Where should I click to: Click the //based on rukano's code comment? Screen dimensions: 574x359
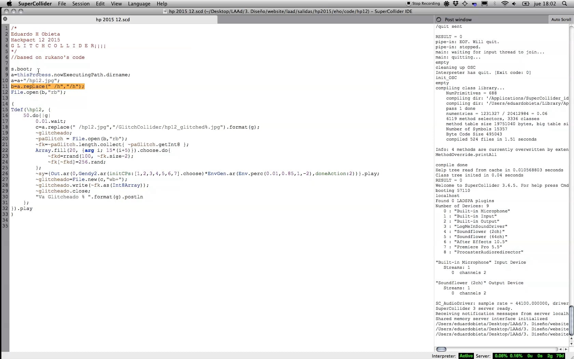coord(48,57)
